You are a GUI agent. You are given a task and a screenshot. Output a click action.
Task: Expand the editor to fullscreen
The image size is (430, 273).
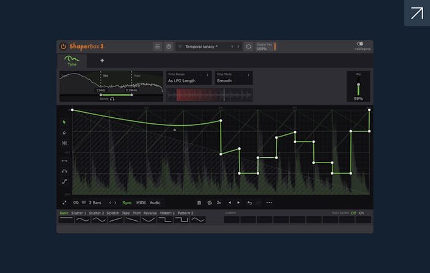tap(64, 202)
